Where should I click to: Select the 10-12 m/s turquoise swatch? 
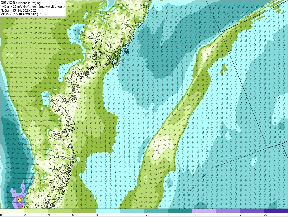point(132,211)
